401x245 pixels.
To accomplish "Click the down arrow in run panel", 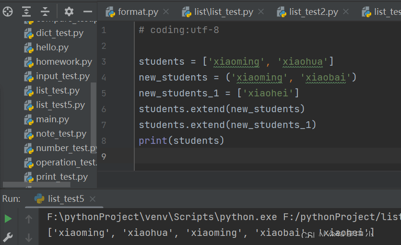I will [29, 238].
